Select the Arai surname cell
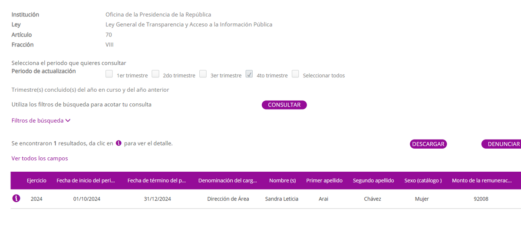The image size is (521, 226). 324,199
